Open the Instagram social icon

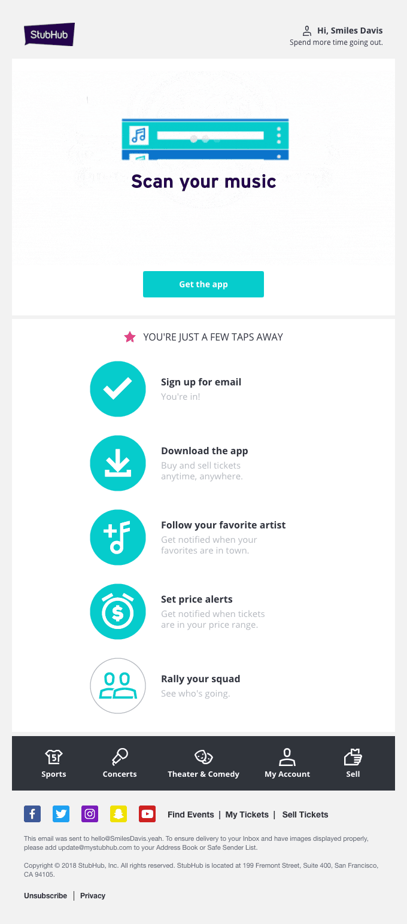coord(90,814)
